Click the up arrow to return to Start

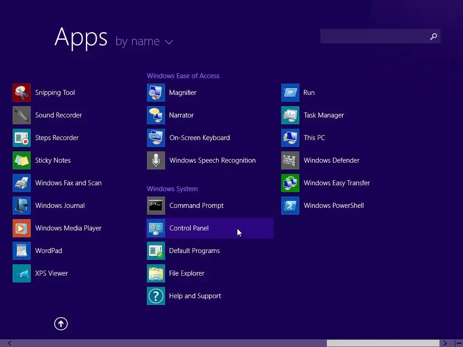(x=61, y=324)
